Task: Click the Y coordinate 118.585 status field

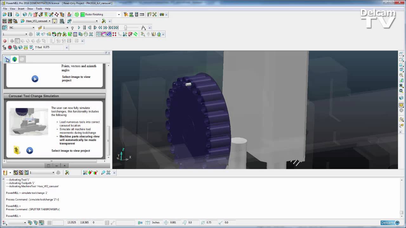Action: coord(84,223)
